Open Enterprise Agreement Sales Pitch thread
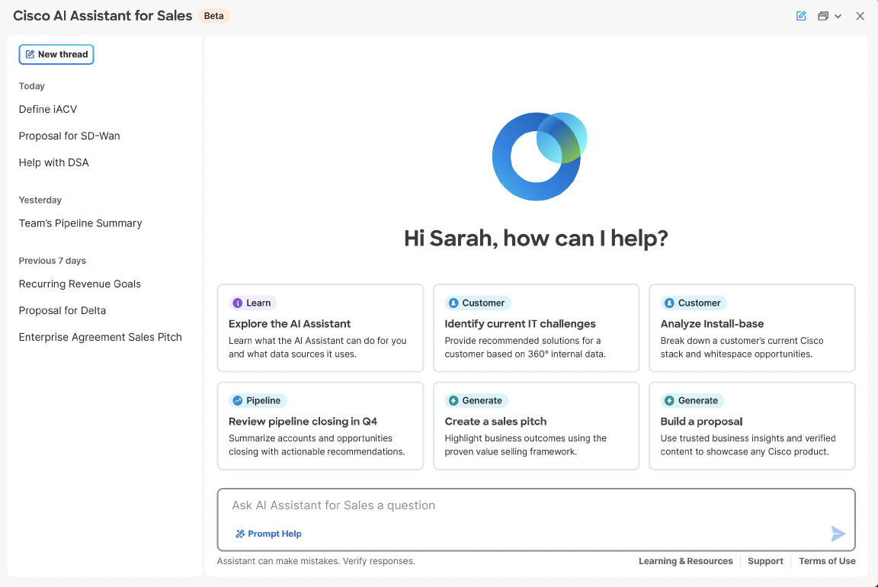The image size is (878, 587). 101,337
